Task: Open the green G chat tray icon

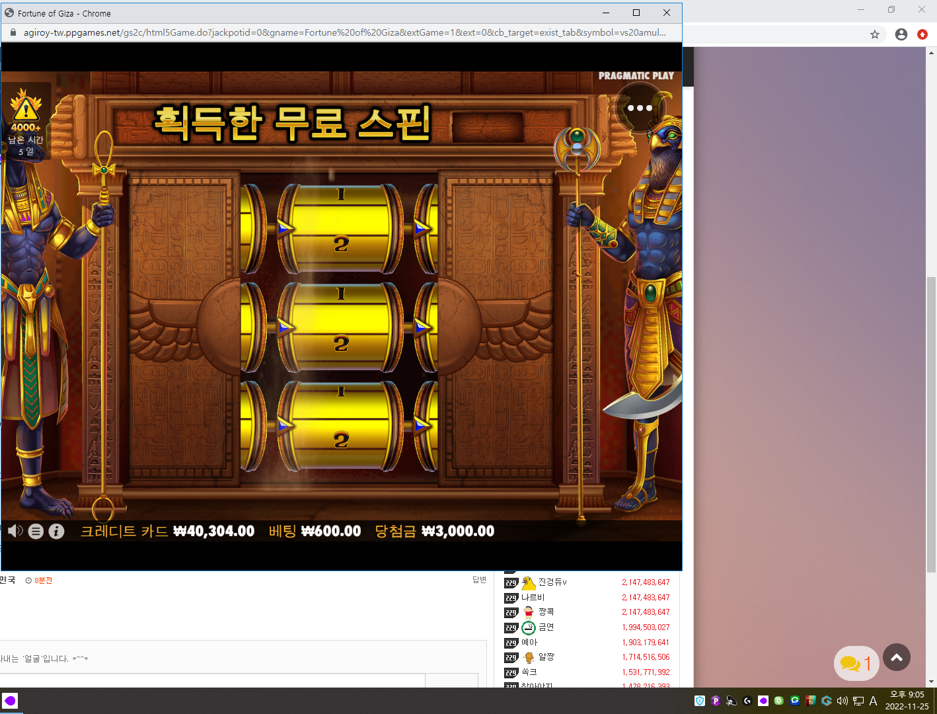Action: point(795,701)
